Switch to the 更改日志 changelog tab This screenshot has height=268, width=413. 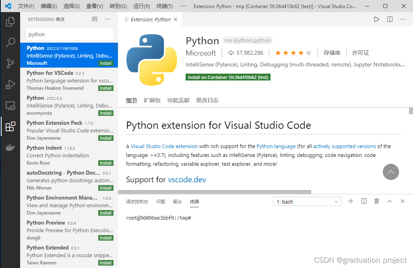coord(207,100)
